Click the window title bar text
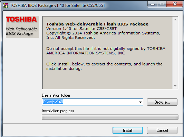The height and width of the screenshot is (137, 184). point(58,6)
